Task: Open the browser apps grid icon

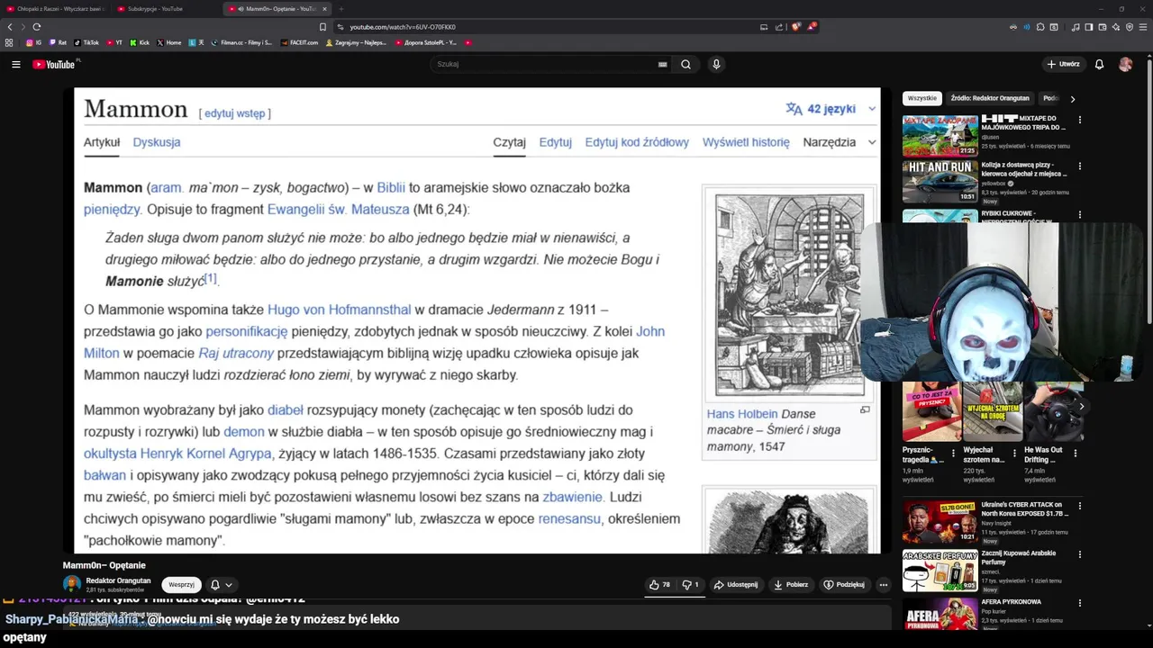Action: [9, 42]
